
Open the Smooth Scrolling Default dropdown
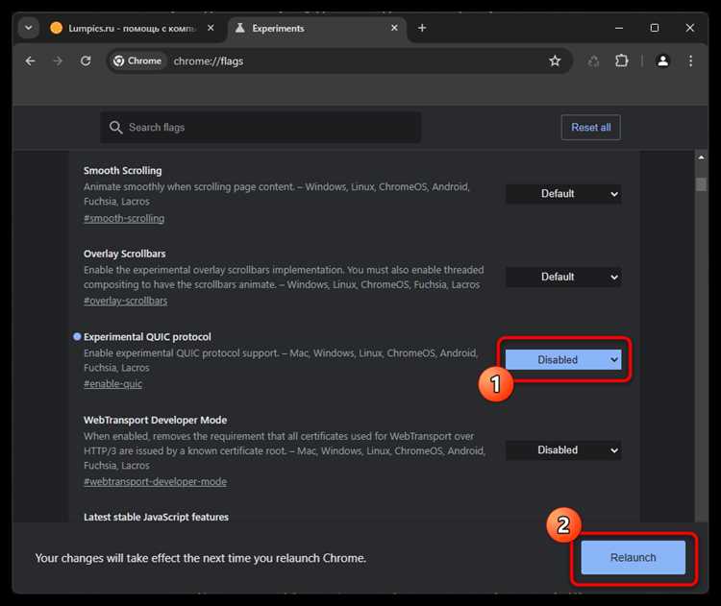tap(563, 194)
